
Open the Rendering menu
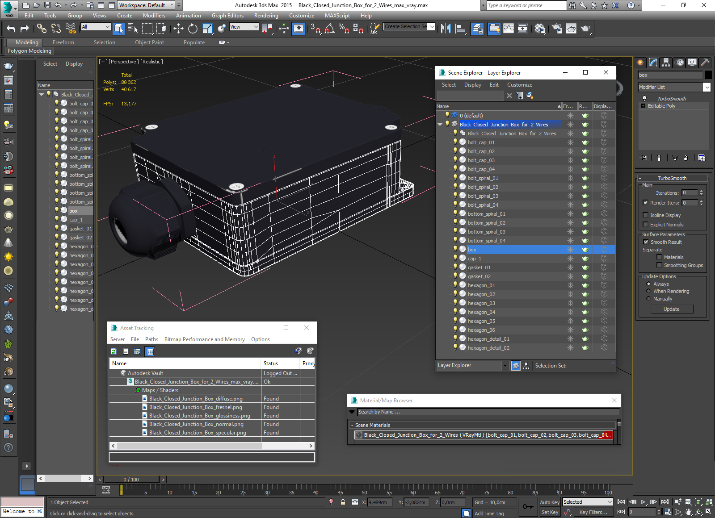click(266, 16)
